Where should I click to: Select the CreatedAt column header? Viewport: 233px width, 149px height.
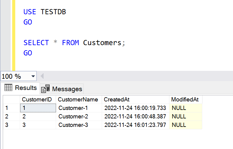click(x=117, y=100)
